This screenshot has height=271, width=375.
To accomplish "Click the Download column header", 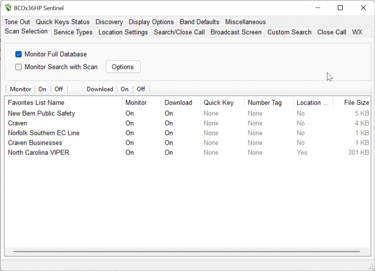I will click(181, 103).
